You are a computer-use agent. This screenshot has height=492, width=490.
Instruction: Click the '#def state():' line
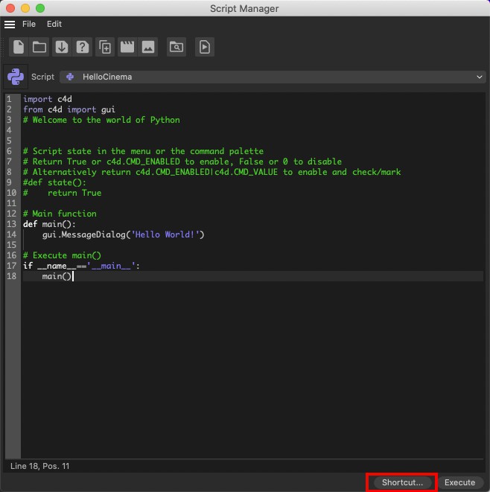(54, 182)
